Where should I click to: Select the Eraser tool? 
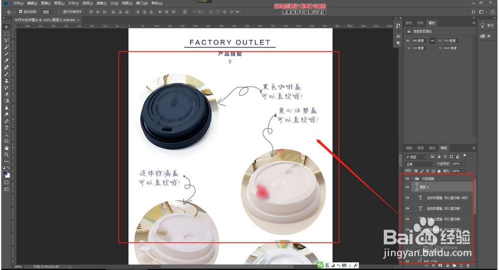[6, 94]
